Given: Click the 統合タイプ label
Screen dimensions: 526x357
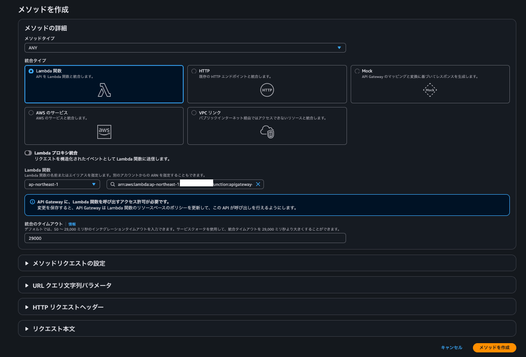Looking at the screenshot, I should 35,61.
